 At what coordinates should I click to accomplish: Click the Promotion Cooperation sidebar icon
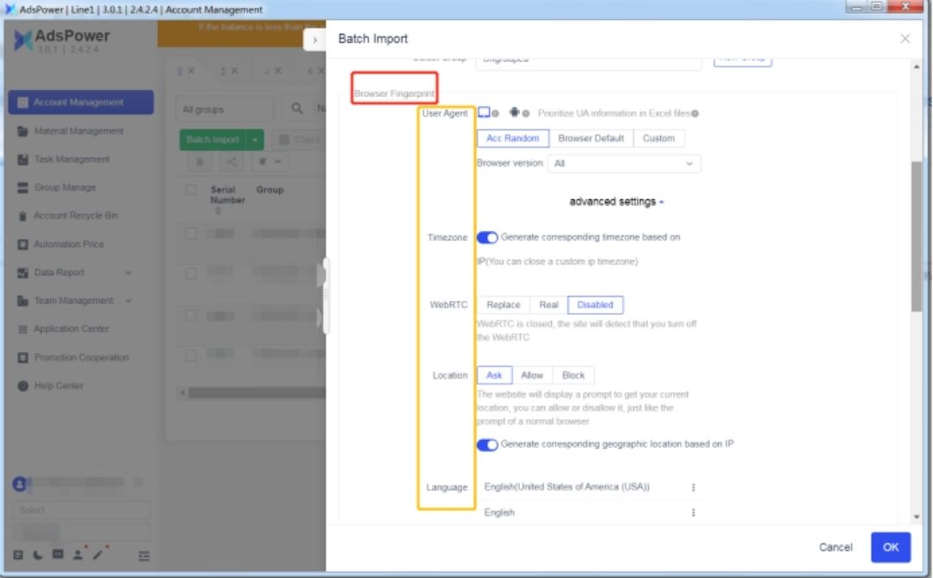click(22, 358)
